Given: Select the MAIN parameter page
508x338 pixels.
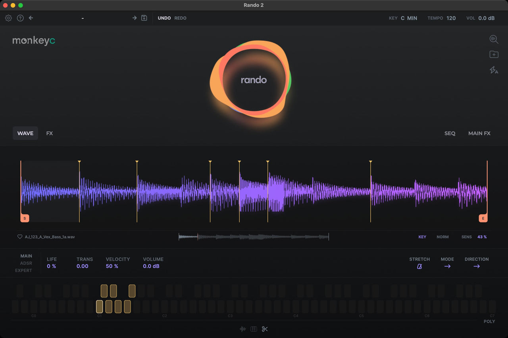Looking at the screenshot, I should click(x=26, y=256).
